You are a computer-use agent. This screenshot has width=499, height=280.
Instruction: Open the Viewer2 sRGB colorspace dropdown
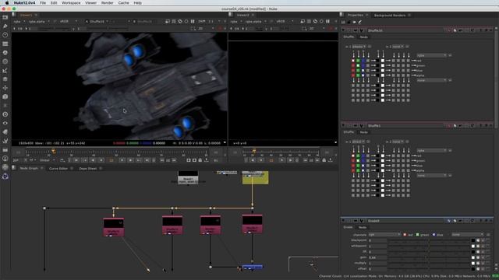tap(284, 22)
